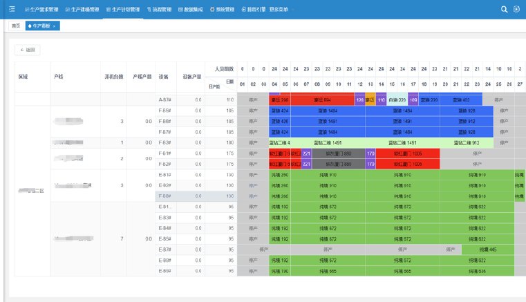Click the 产线产量 column header
526x302 pixels.
pyautogui.click(x=142, y=77)
